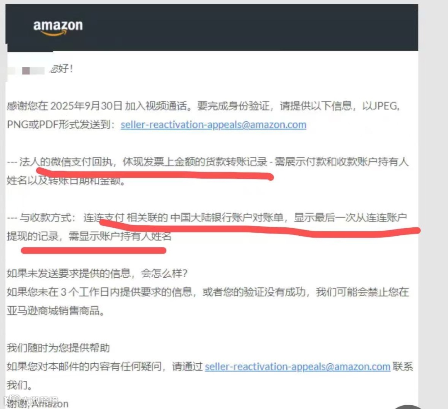The width and height of the screenshot is (448, 409).
Task: Click the dark round button at bottom-right corner
Action: pos(408,407)
